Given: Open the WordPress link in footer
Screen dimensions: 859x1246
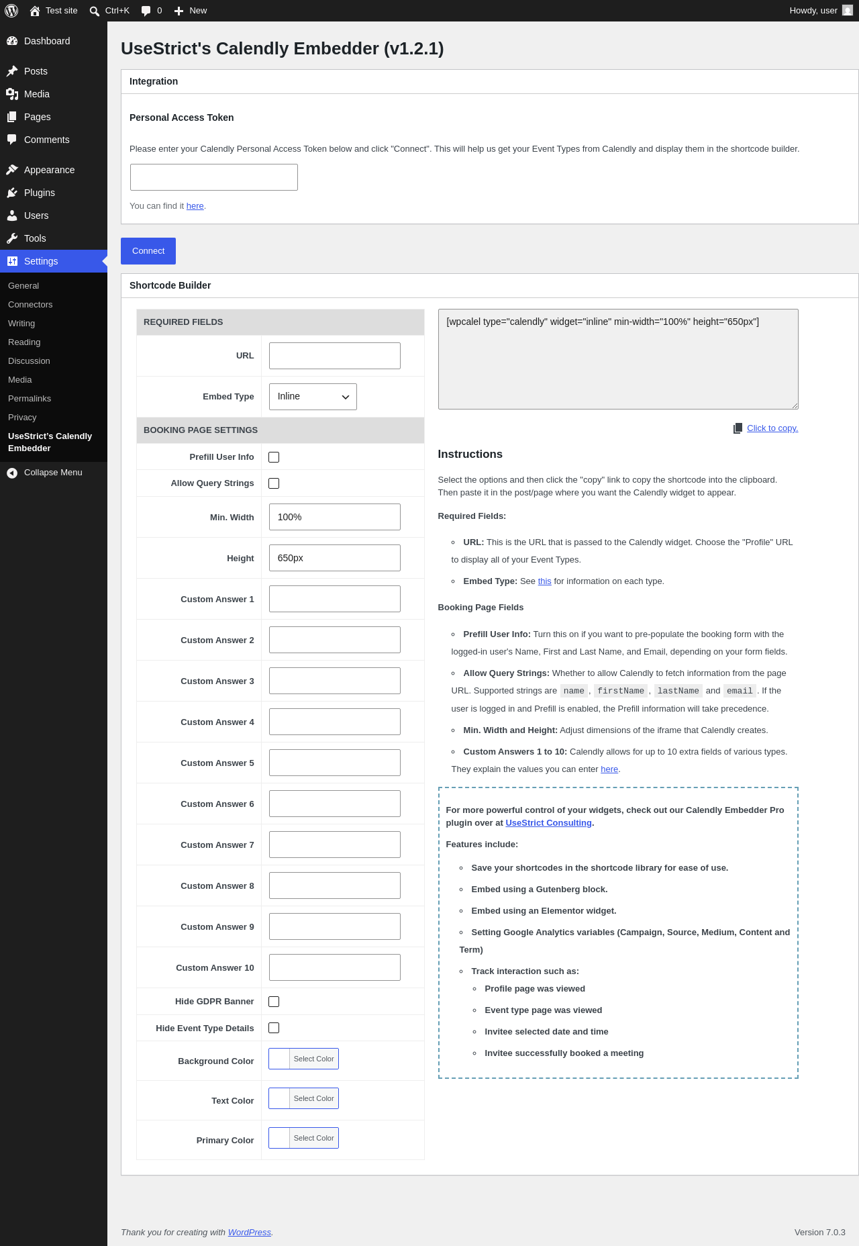Looking at the screenshot, I should (x=250, y=1233).
